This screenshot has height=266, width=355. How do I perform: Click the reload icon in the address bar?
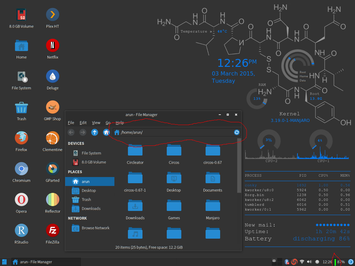pos(236,132)
